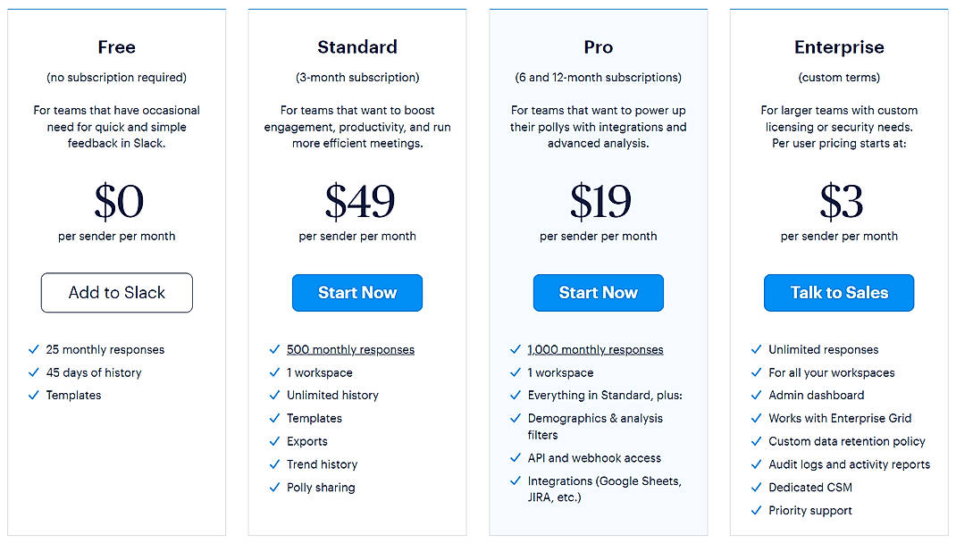Click Start Now under the Standard plan
This screenshot has width=956, height=543.
click(356, 292)
